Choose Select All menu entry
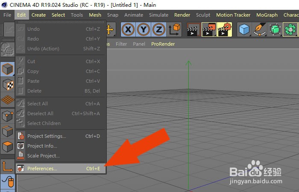The height and width of the screenshot is (192, 299). point(61,104)
